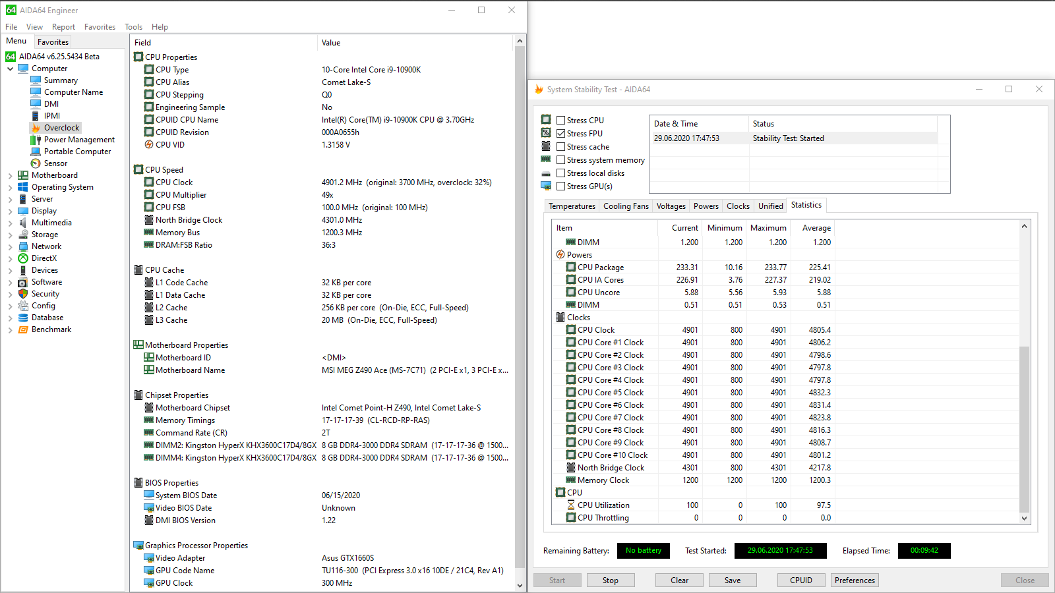
Task: Enable Stress system memory checkbox
Action: 560,160
